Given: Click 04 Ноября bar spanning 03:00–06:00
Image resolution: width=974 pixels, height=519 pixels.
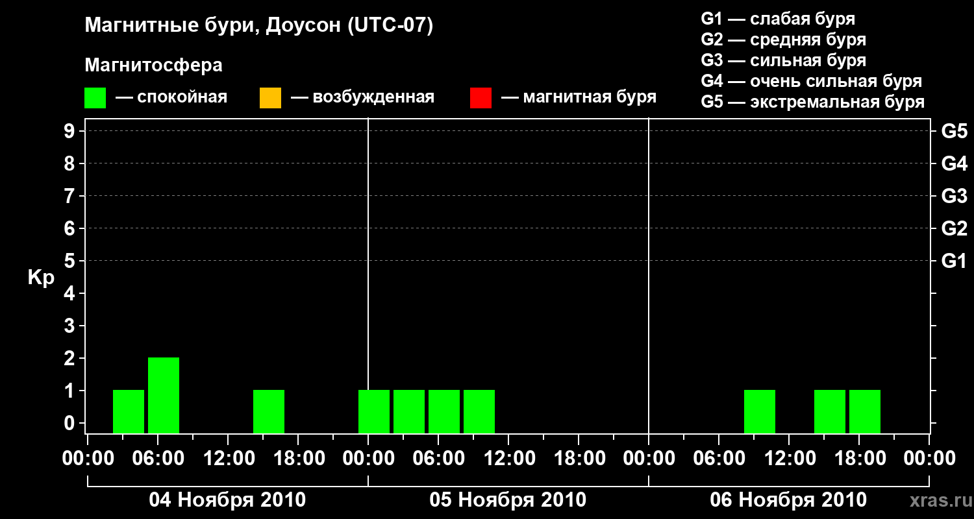Looking at the screenshot, I should [x=129, y=411].
